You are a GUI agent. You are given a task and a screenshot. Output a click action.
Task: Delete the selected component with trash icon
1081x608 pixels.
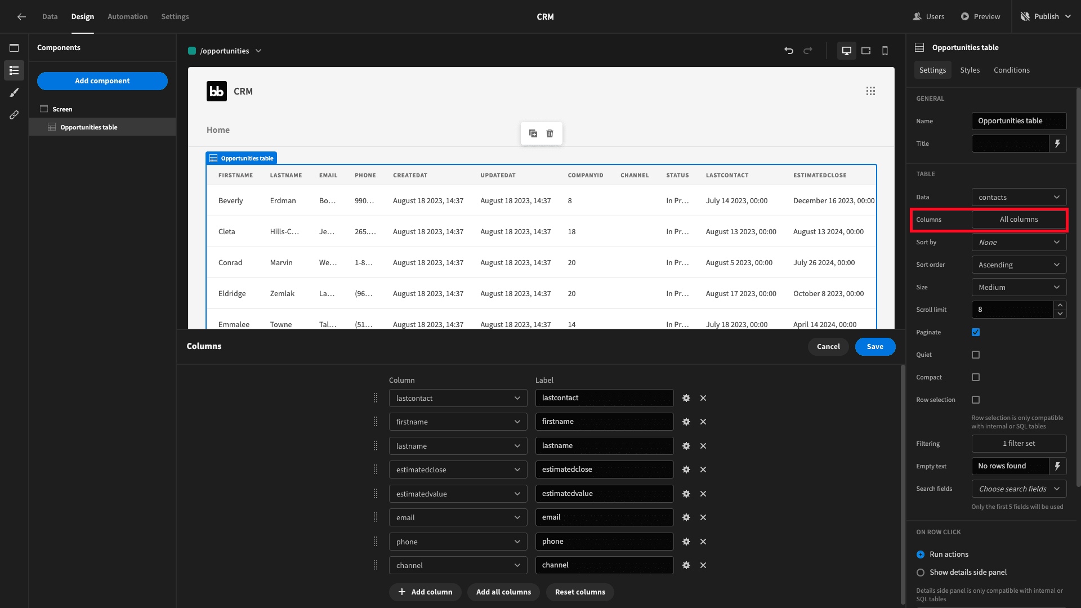tap(550, 133)
